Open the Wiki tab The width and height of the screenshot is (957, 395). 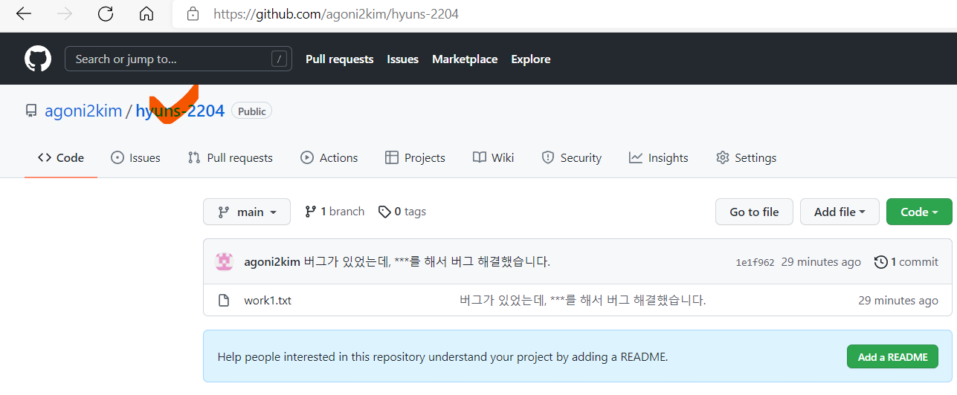[x=493, y=157]
